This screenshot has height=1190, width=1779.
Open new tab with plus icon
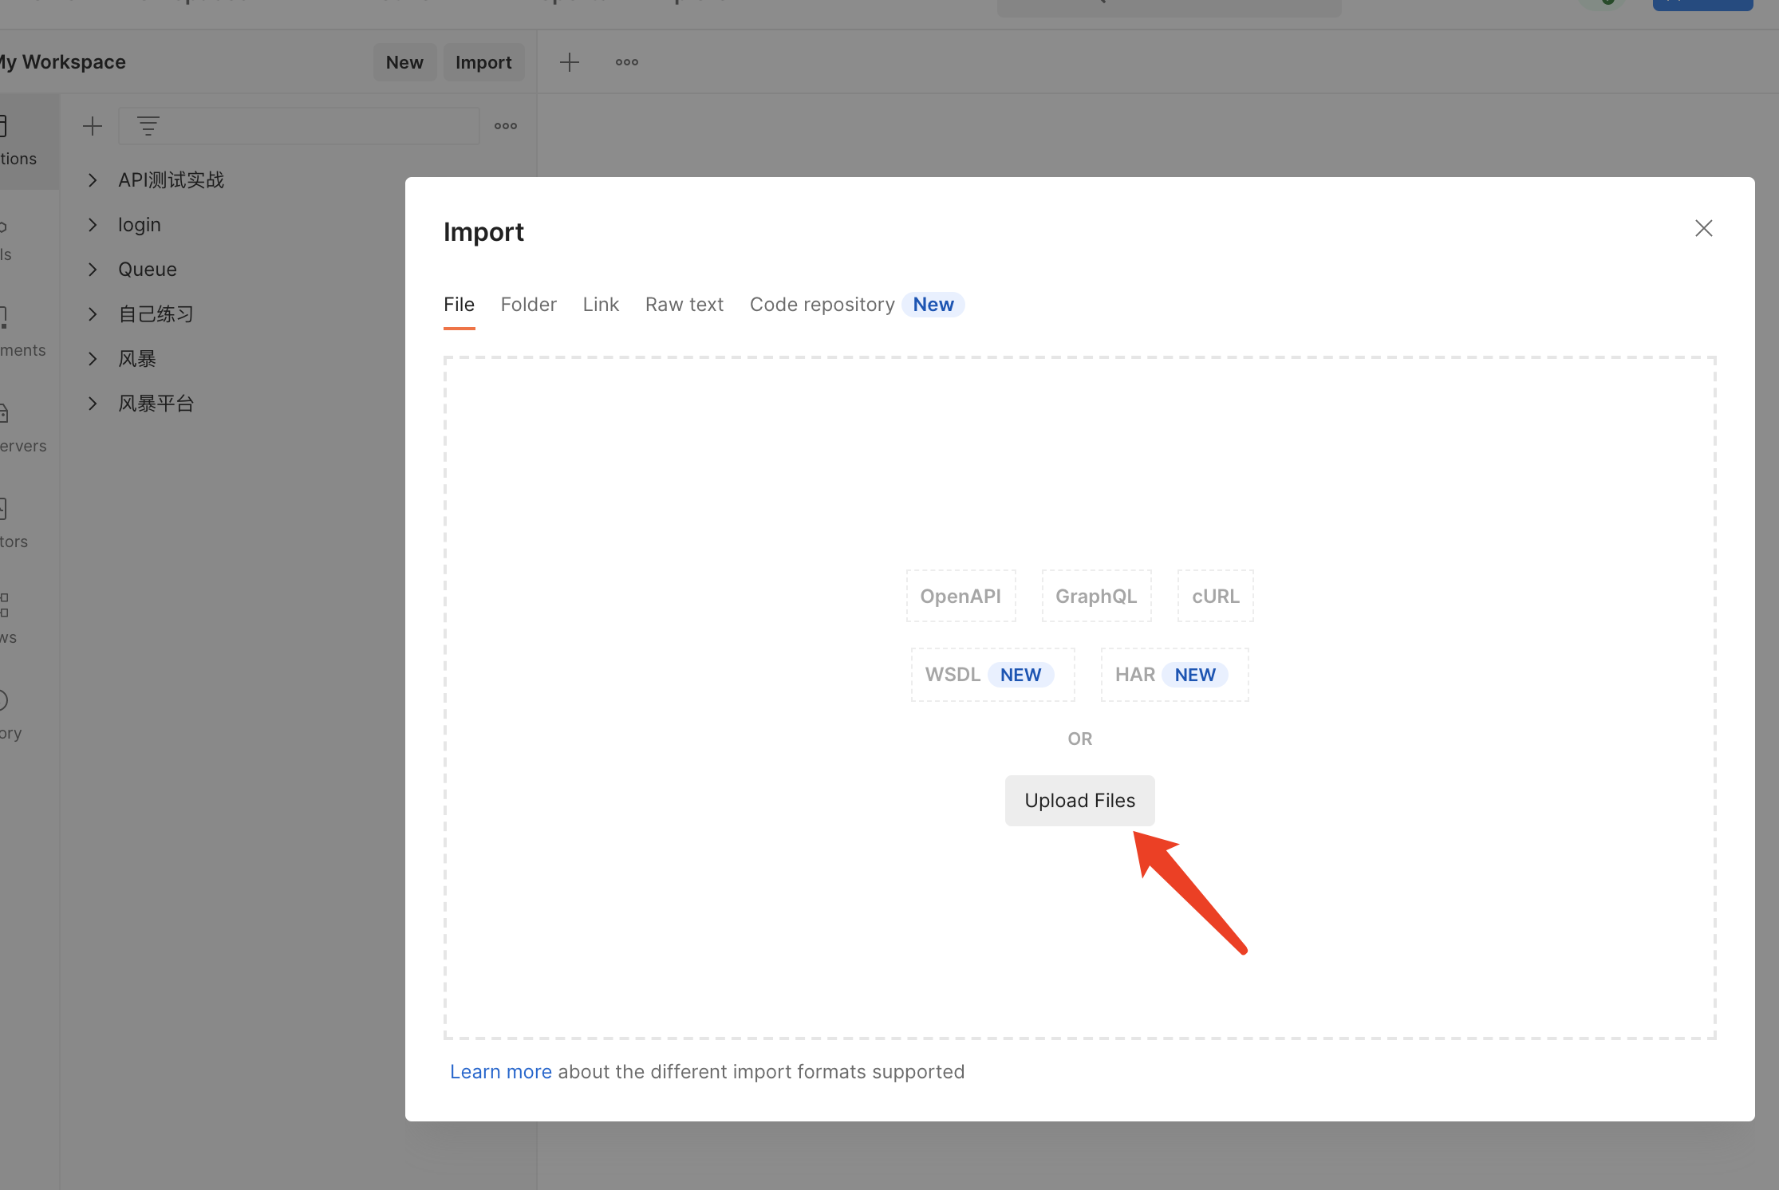(569, 62)
